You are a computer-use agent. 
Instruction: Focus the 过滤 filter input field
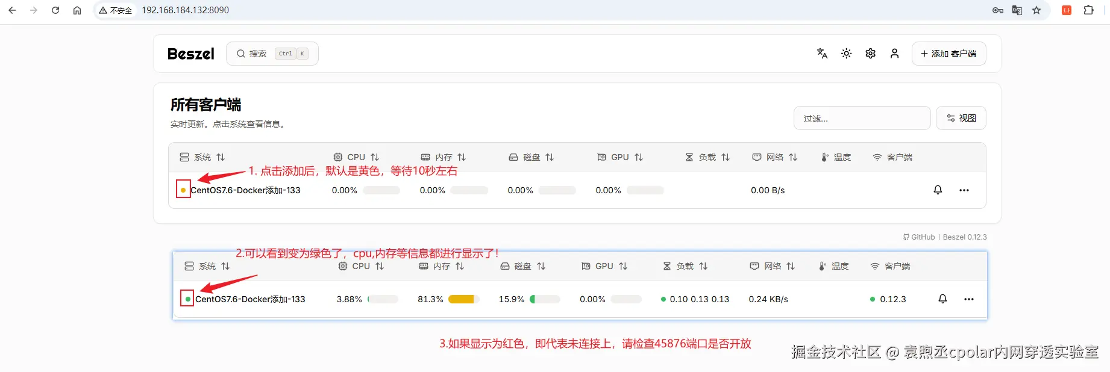862,118
